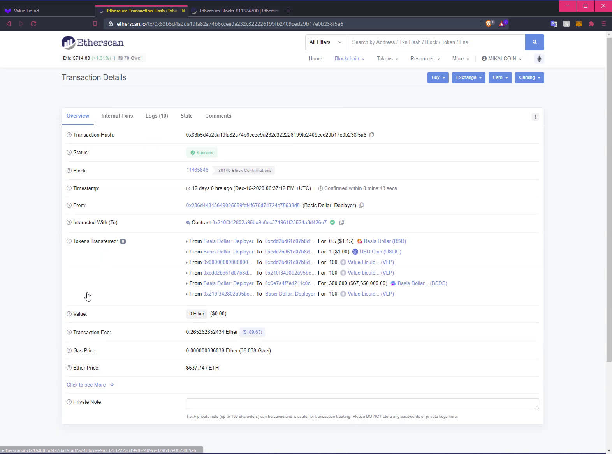Screen dimensions: 612x454
Task: Open a new browser tab
Action: (x=288, y=11)
